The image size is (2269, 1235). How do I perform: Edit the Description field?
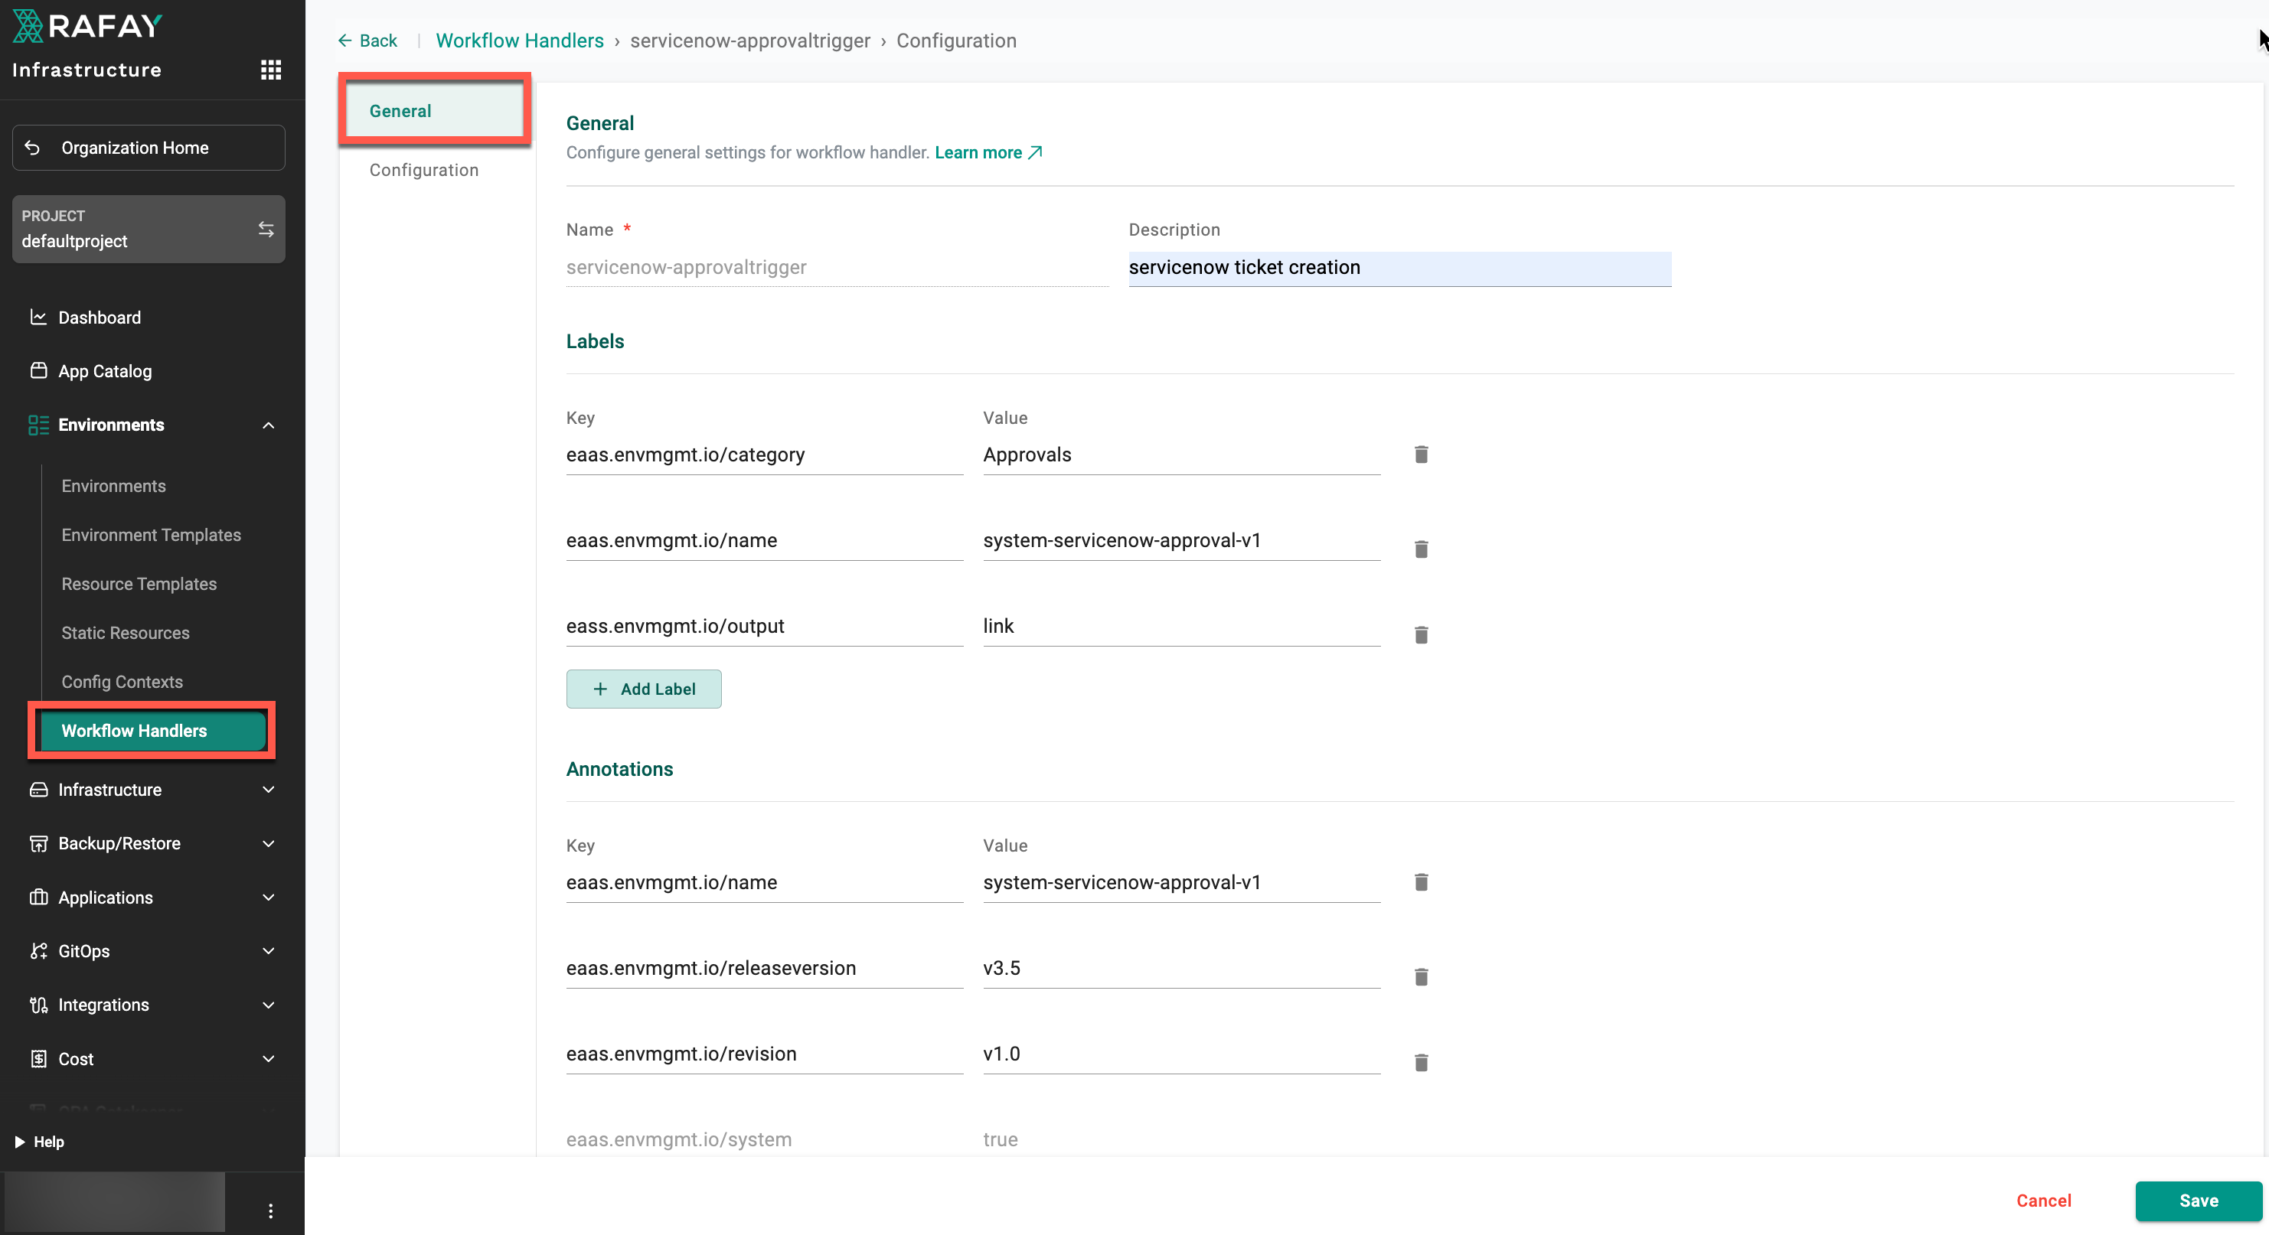1399,268
